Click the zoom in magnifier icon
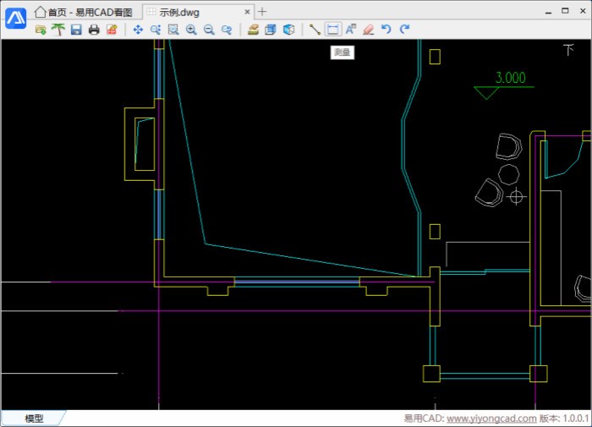This screenshot has width=592, height=427. [x=191, y=30]
